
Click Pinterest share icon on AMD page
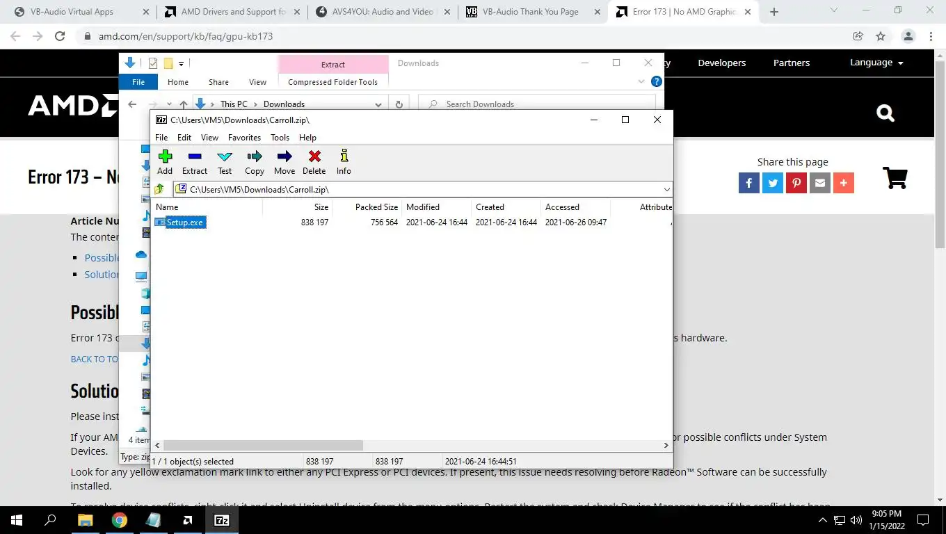[x=796, y=183]
